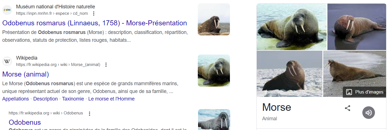Open the Odobenus Wikipedia result title
The width and height of the screenshot is (390, 130).
[25, 122]
